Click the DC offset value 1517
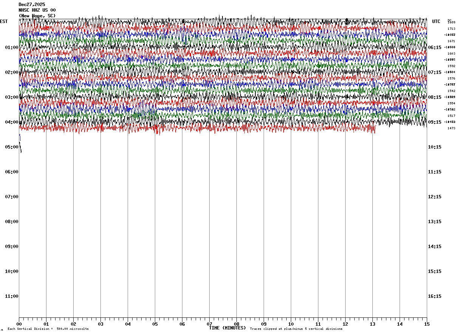Image resolution: width=457 pixels, height=334 pixels. pyautogui.click(x=451, y=116)
